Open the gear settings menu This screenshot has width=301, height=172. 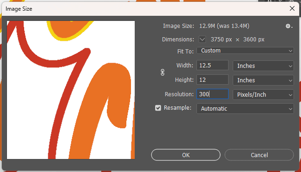coord(289,26)
